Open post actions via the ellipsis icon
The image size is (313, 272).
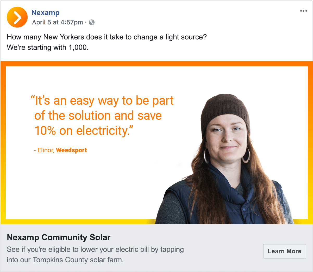[303, 11]
